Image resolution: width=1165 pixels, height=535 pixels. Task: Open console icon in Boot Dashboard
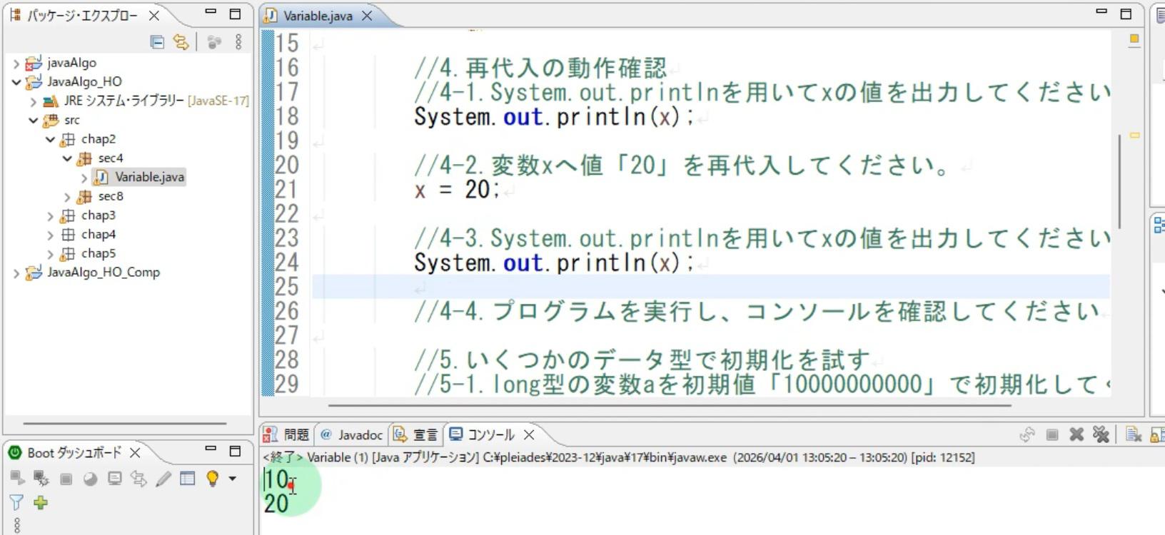(x=114, y=479)
